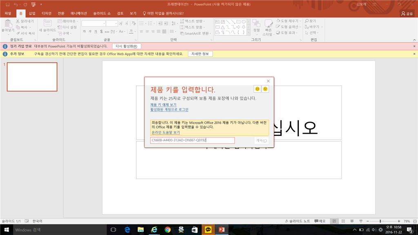
Task: Open the 도형 윤곽선 dropdown
Action: (289, 27)
